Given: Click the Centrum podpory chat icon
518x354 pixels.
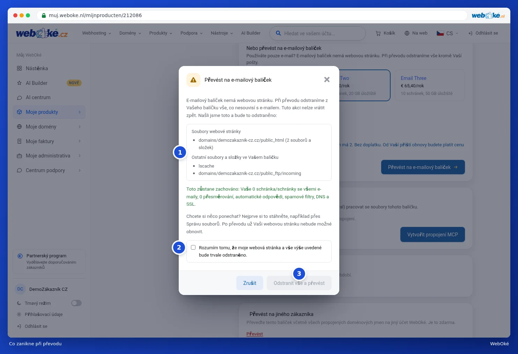Looking at the screenshot, I should (19, 170).
